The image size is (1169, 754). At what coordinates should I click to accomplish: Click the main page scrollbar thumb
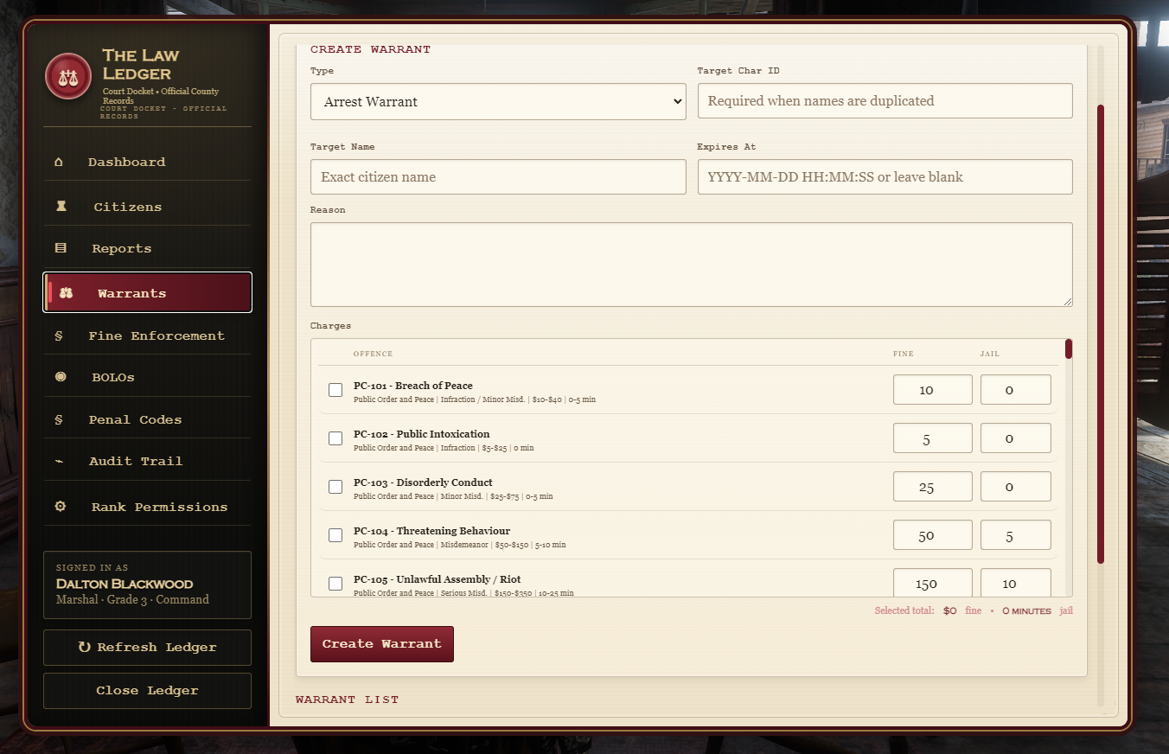(1101, 334)
